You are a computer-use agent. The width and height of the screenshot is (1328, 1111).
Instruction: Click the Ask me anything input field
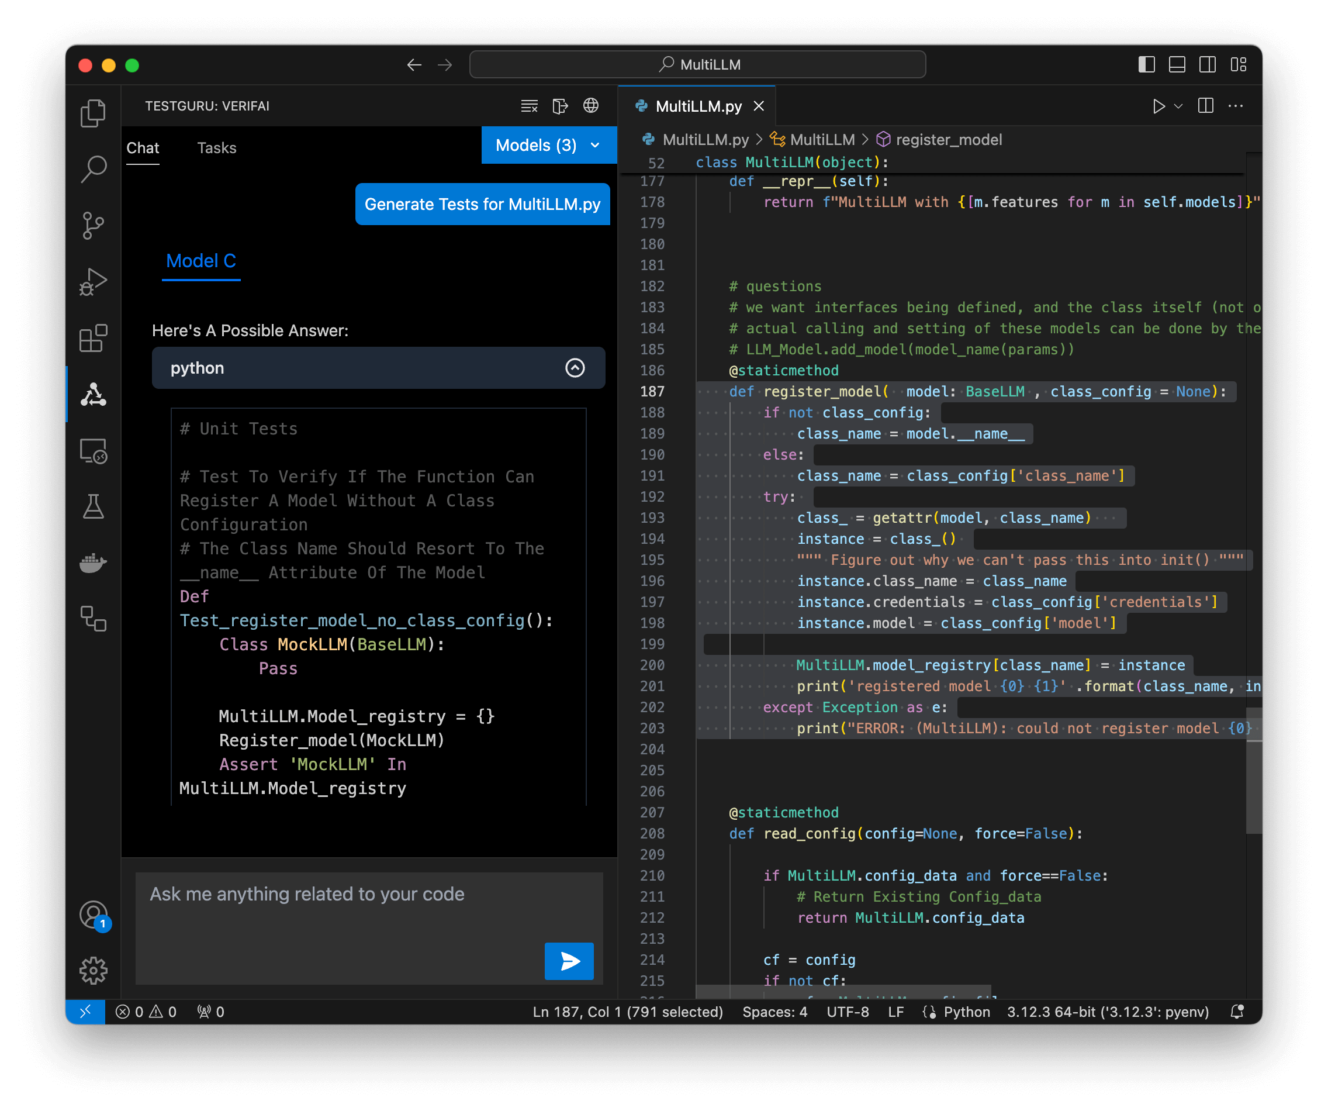coord(369,927)
